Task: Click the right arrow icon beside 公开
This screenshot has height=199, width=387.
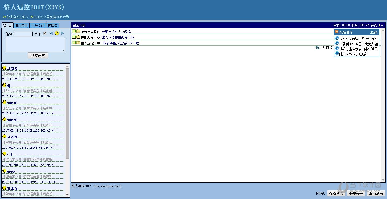Action: pos(63,33)
